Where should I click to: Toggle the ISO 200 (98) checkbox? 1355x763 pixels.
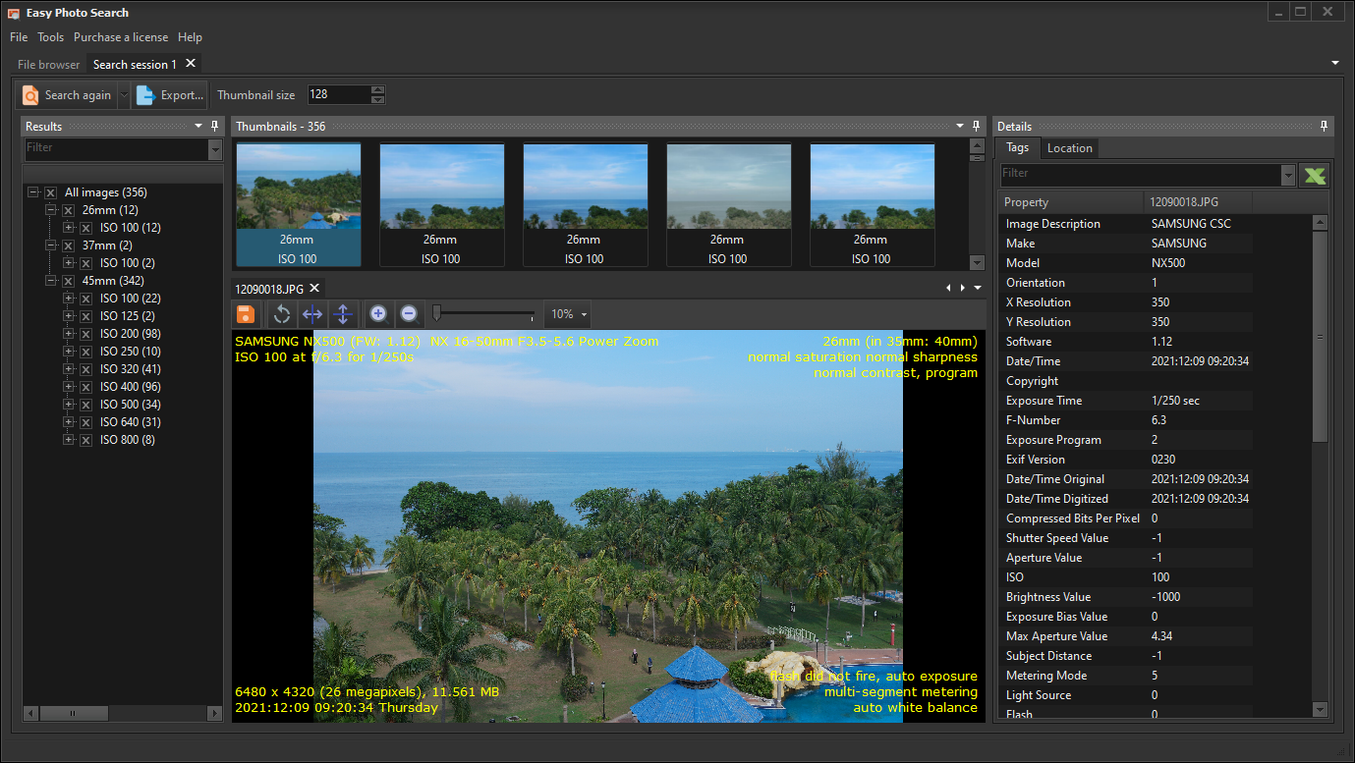pos(86,334)
